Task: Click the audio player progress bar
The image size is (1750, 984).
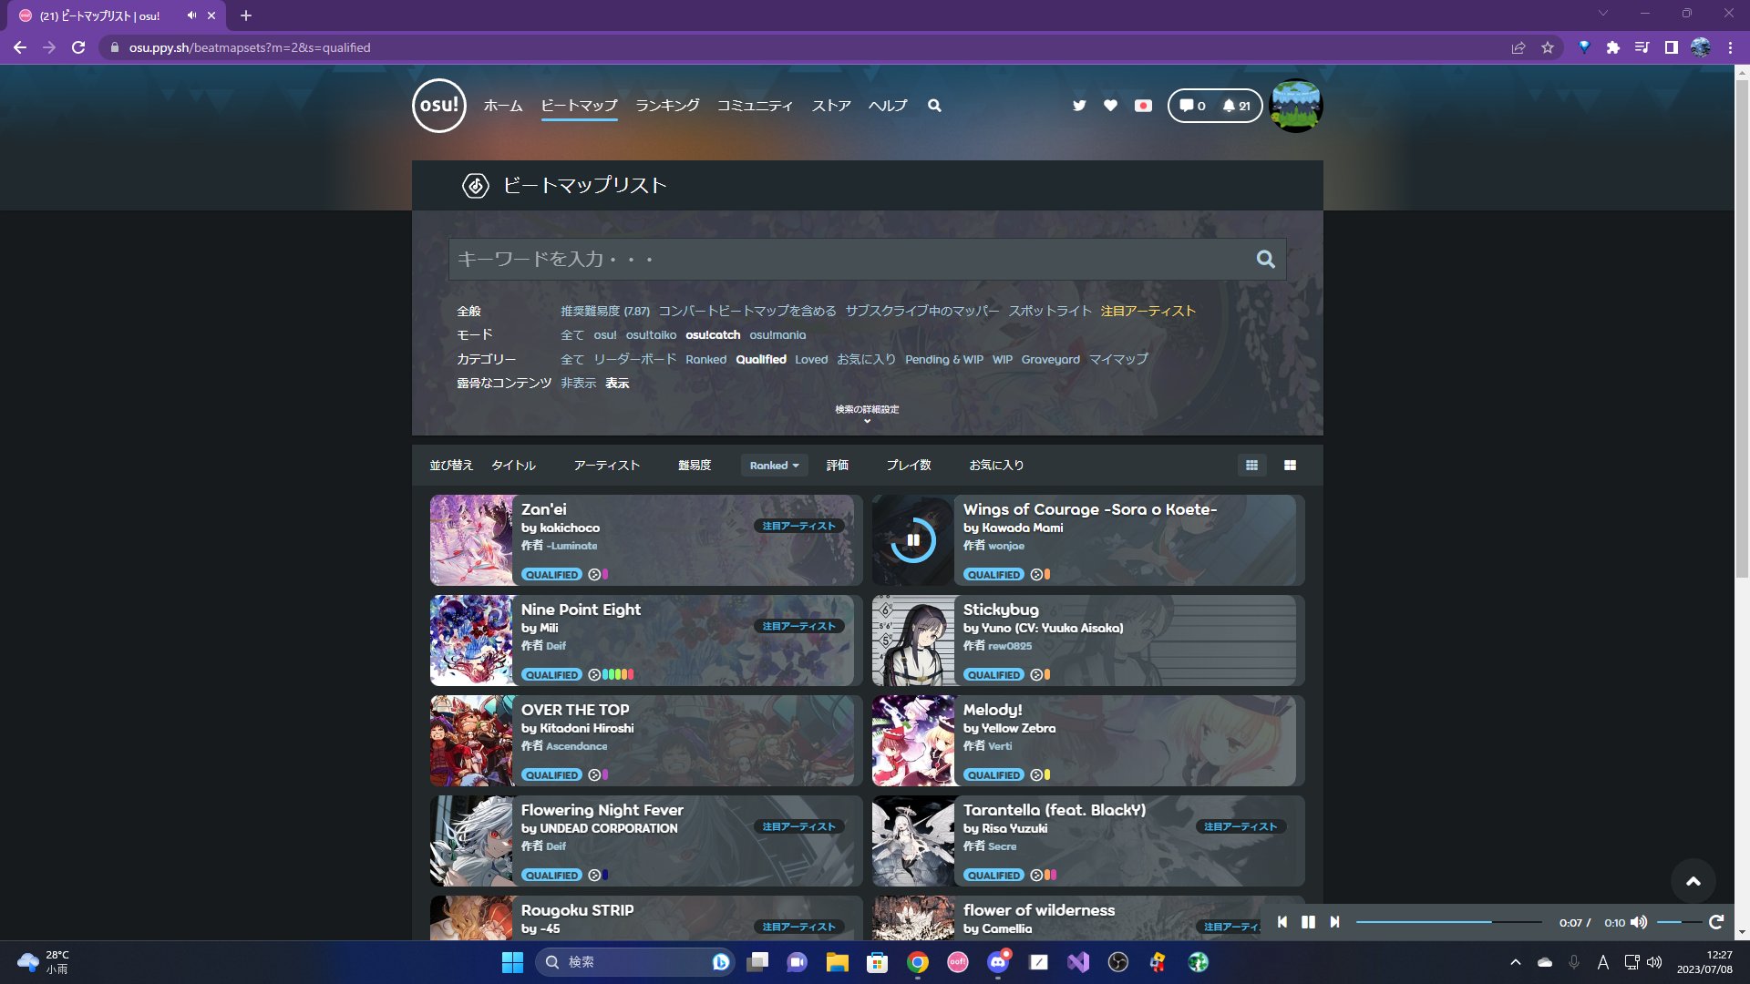Action: coord(1449,922)
